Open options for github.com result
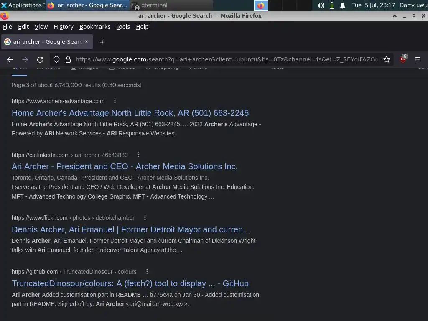 click(x=147, y=271)
